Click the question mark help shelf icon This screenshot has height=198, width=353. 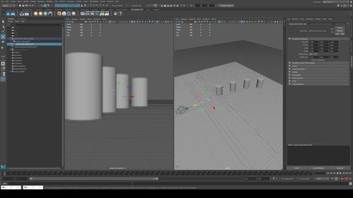tap(120, 14)
